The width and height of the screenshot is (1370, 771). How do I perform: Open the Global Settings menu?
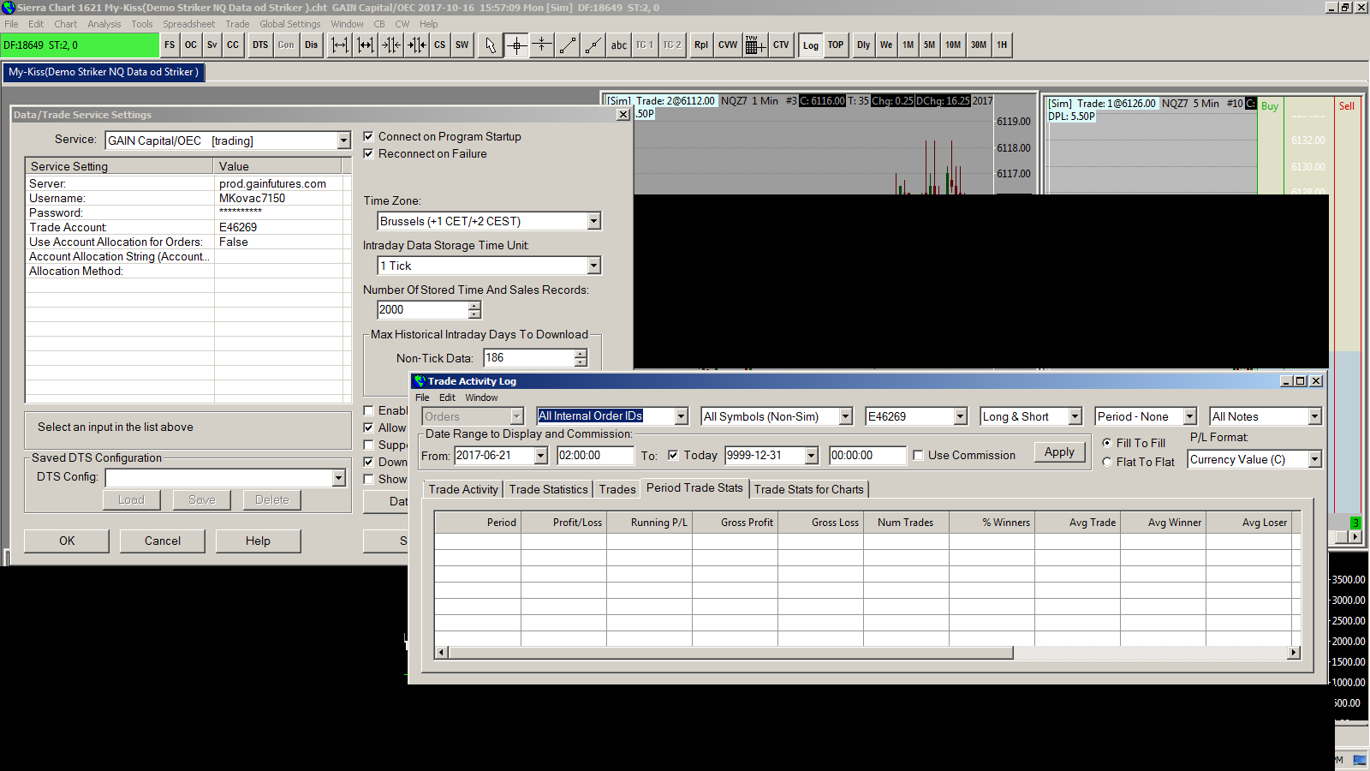pyautogui.click(x=289, y=24)
